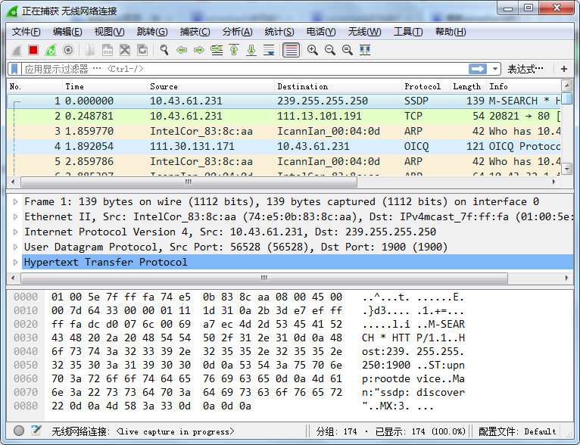Sort packets by Protocol column header
The image size is (580, 445).
pos(426,86)
